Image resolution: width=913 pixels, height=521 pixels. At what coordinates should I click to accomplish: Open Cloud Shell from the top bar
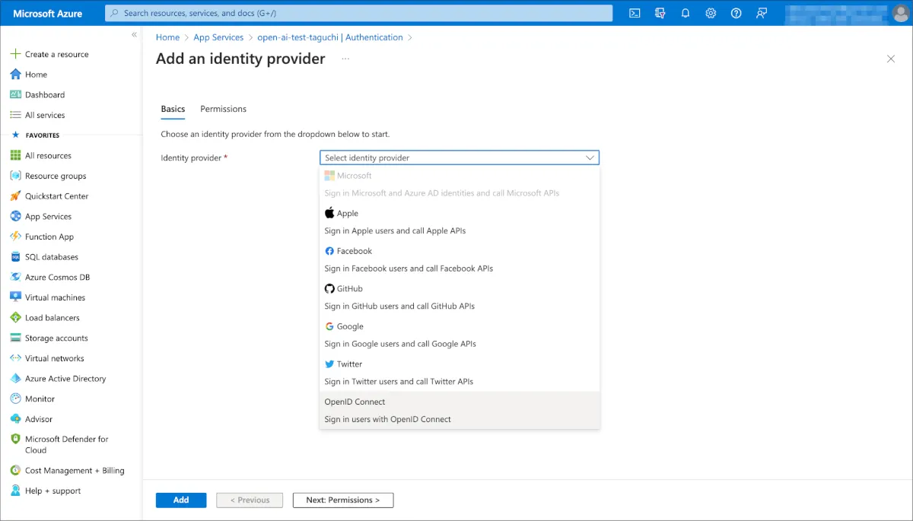[635, 13]
